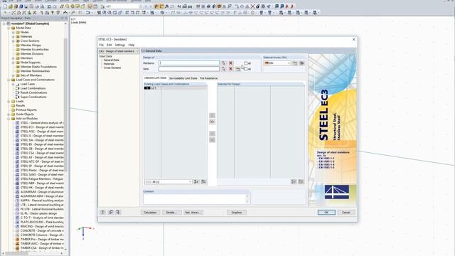
Task: Click last icon under Selected for Design table
Action: 301,182
